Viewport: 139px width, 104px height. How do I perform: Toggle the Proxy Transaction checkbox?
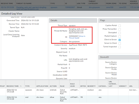(119, 29)
